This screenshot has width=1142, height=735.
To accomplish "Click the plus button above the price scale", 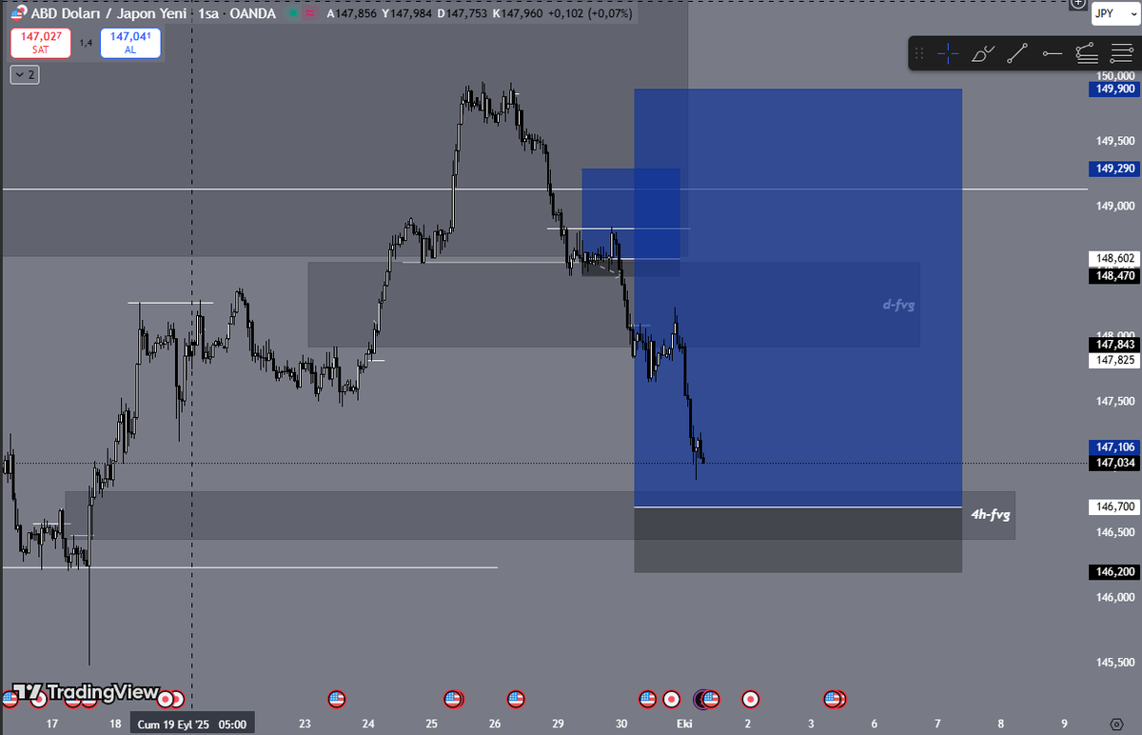I will click(1076, 5).
